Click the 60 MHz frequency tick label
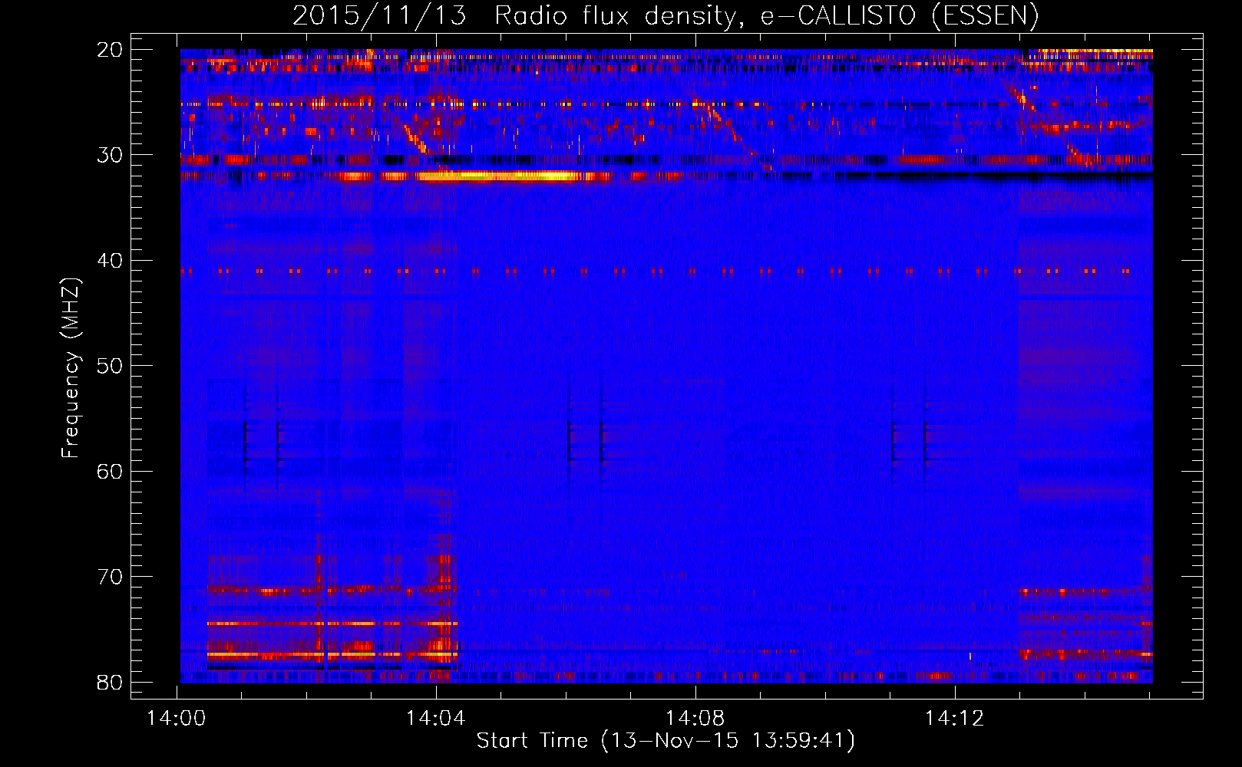The image size is (1242, 767). click(x=111, y=471)
